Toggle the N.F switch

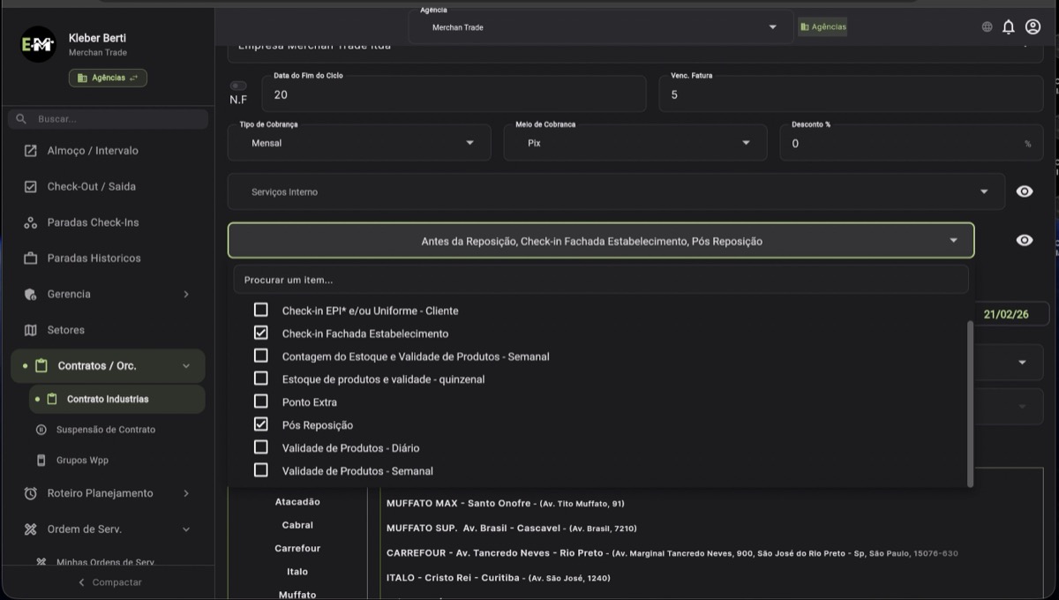point(238,86)
